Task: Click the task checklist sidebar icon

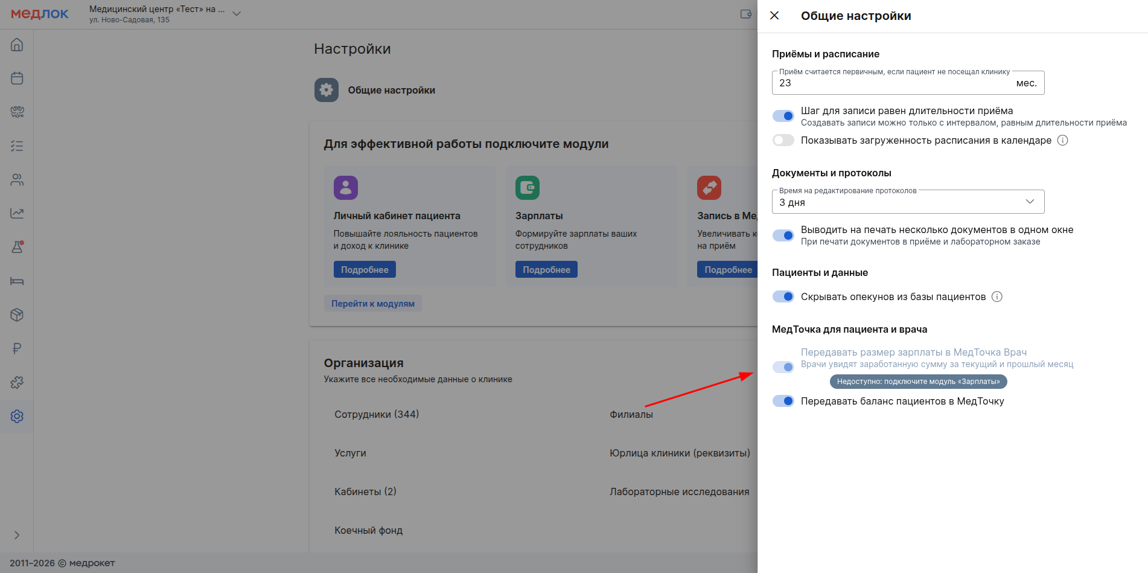Action: (x=17, y=146)
